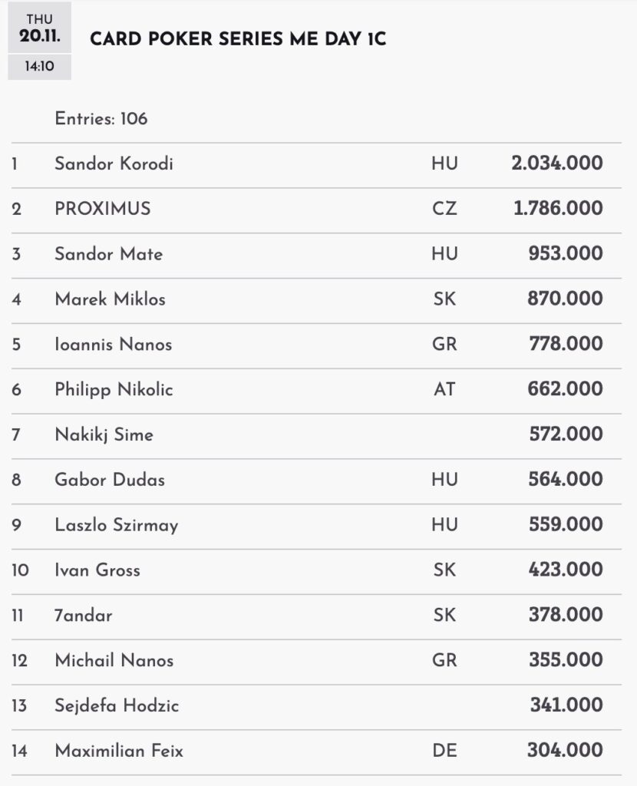Click Sandor Mate in the ranking
The image size is (637, 786).
pos(108,254)
